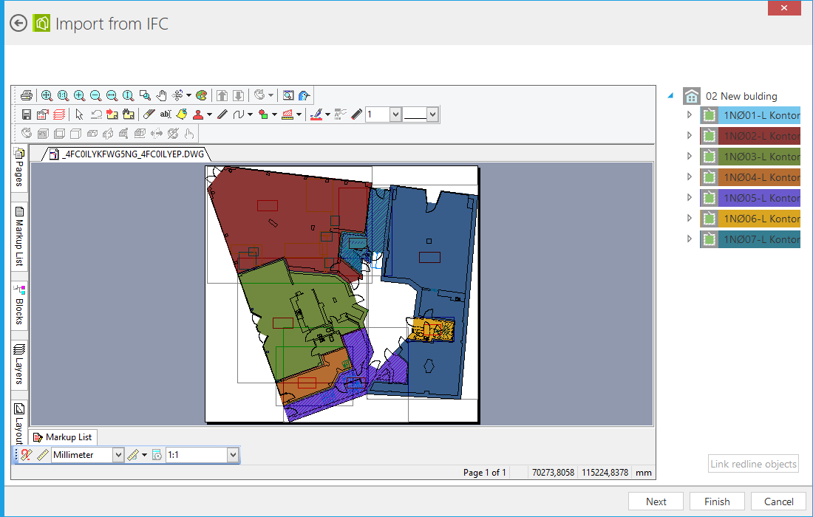813x517 pixels.
Task: Open the red stacked layers icon
Action: point(59,114)
